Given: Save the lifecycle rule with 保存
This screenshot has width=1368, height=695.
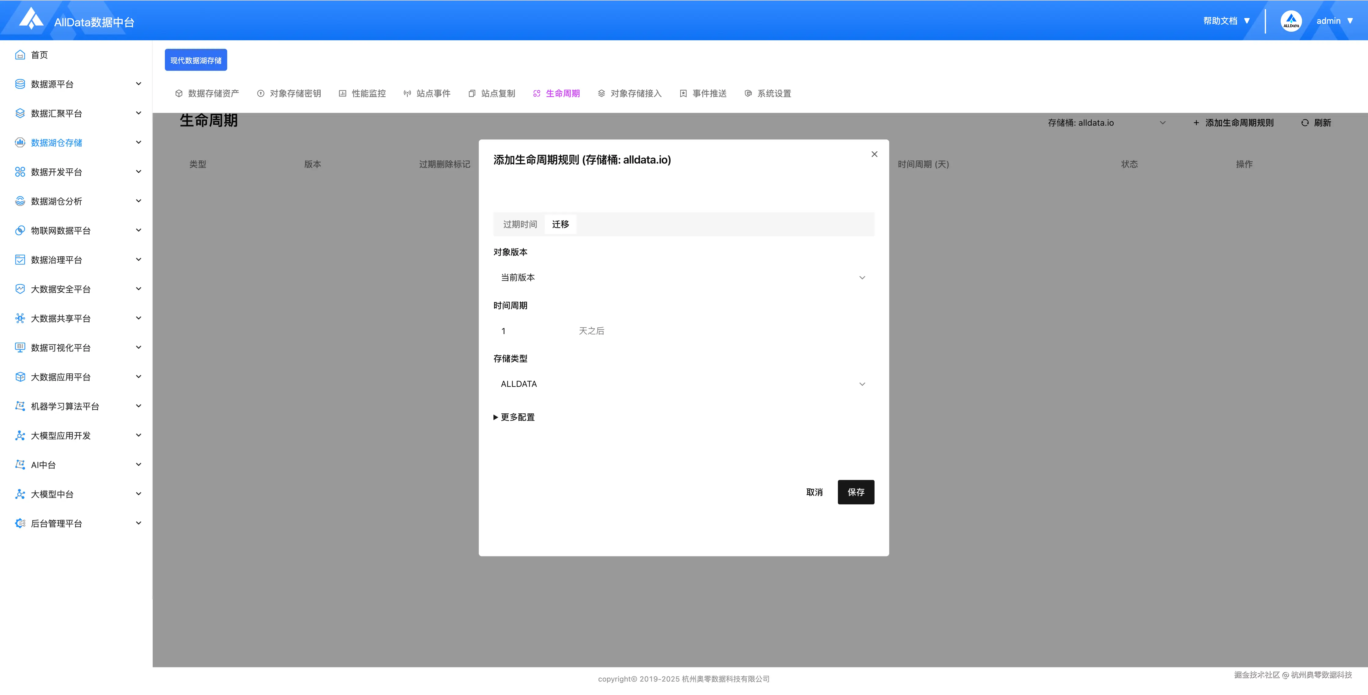Looking at the screenshot, I should [856, 492].
